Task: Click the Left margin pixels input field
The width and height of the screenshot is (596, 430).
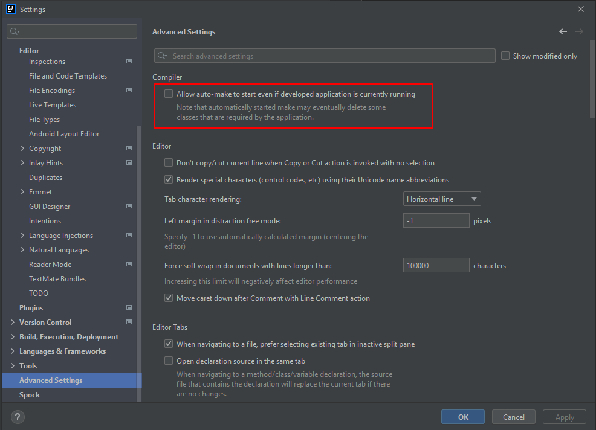Action: click(x=436, y=221)
